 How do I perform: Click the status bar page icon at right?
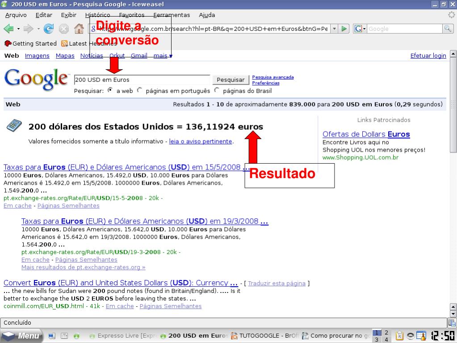[x=452, y=322]
